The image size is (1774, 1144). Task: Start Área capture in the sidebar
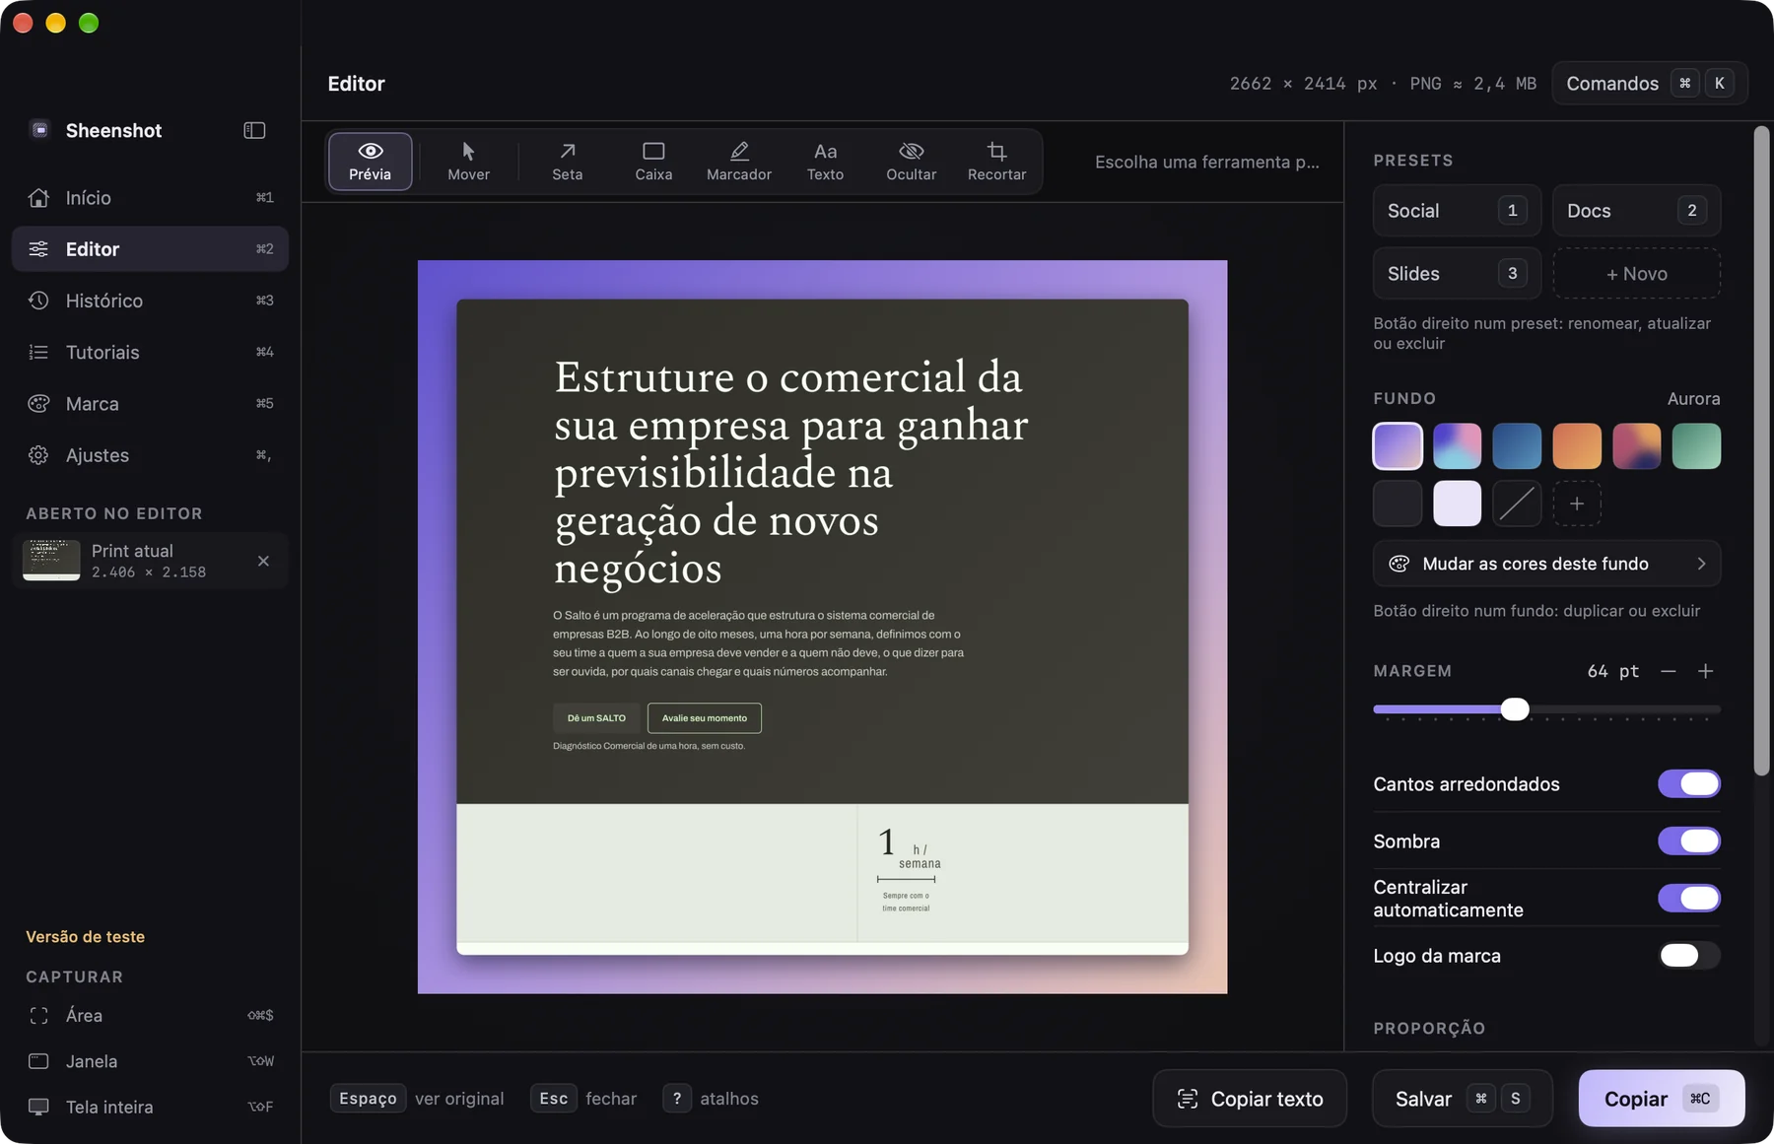pyautogui.click(x=150, y=1015)
